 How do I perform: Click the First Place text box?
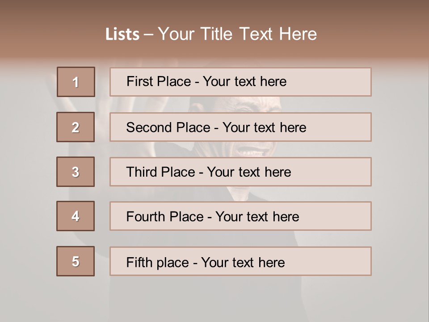click(x=240, y=82)
